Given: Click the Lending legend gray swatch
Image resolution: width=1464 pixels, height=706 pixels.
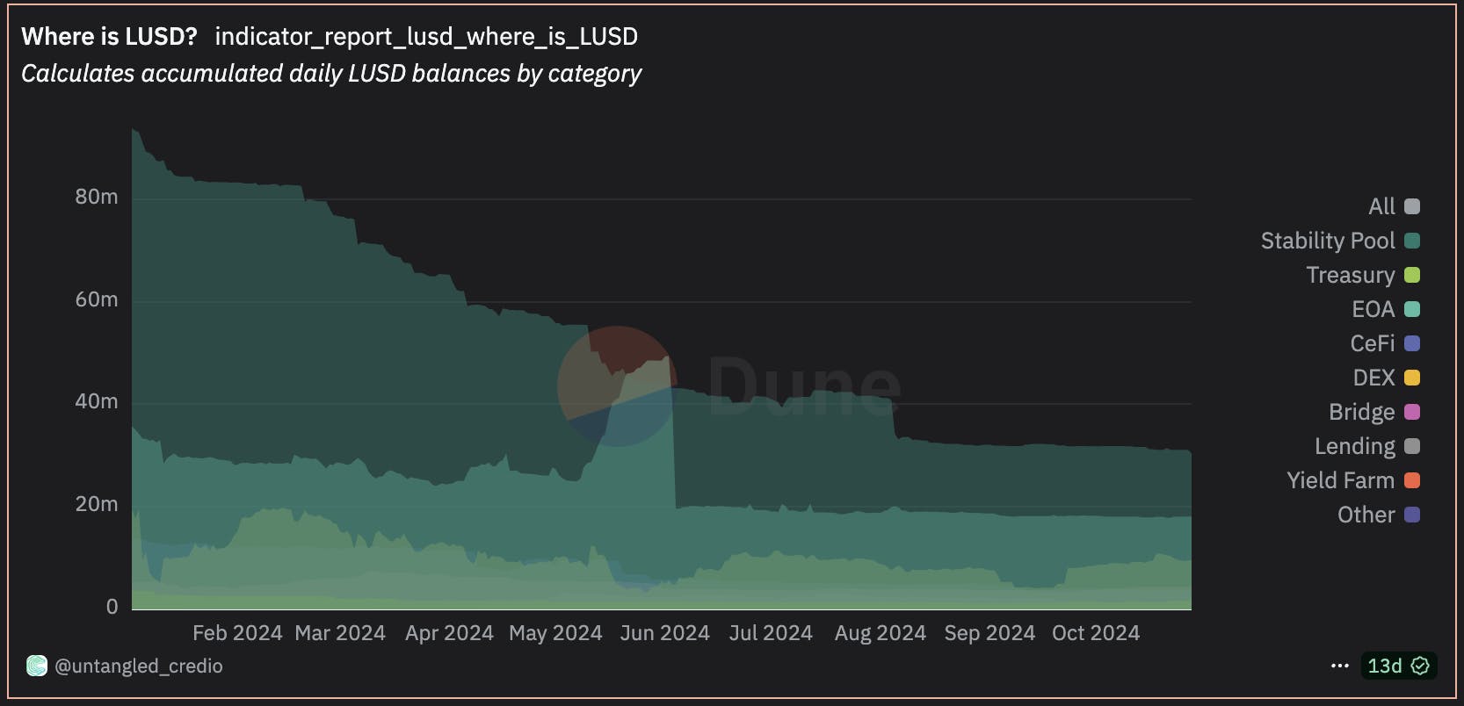Looking at the screenshot, I should (x=1412, y=446).
